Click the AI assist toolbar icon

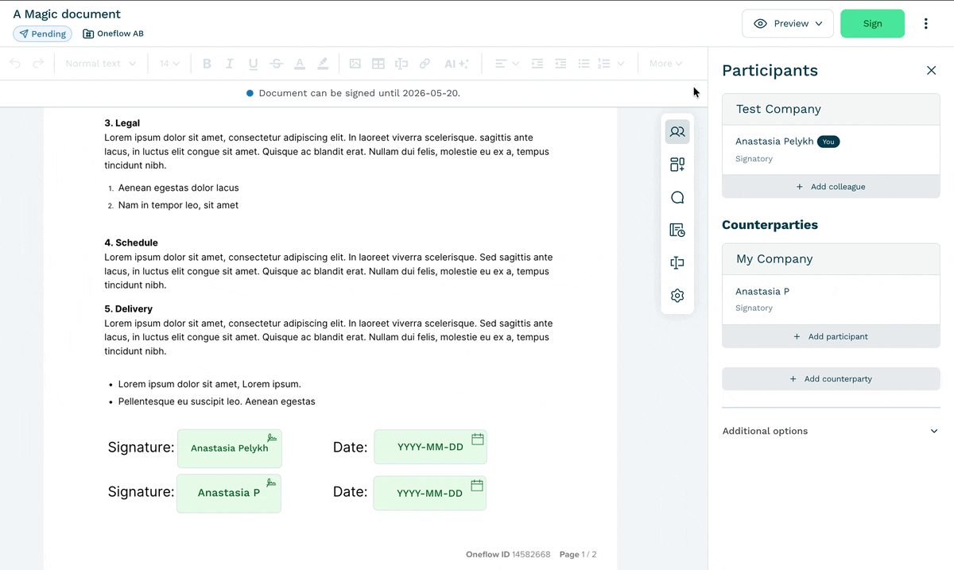(x=456, y=64)
